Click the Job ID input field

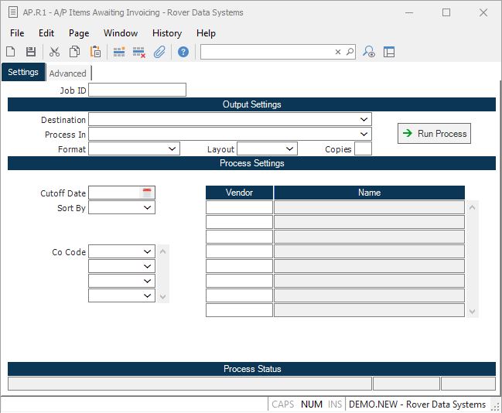coord(138,90)
